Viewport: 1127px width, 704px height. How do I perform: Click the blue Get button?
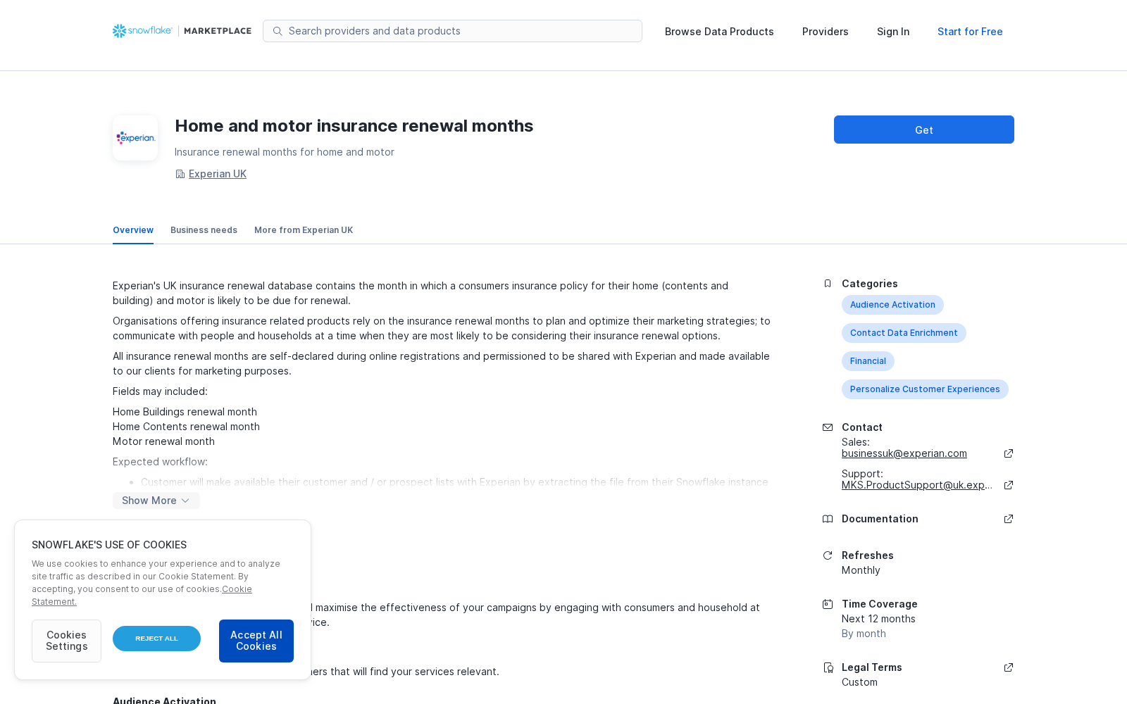(924, 130)
